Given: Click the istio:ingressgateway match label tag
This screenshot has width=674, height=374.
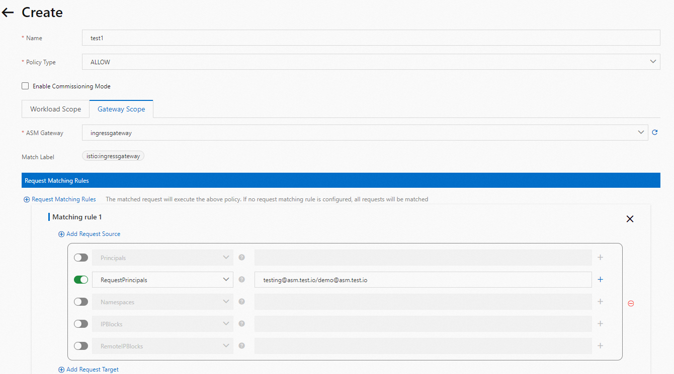Looking at the screenshot, I should click(x=113, y=156).
